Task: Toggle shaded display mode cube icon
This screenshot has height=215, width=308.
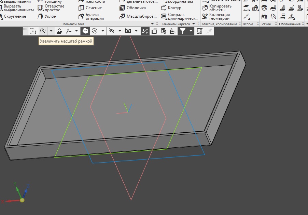Action: [85, 31]
